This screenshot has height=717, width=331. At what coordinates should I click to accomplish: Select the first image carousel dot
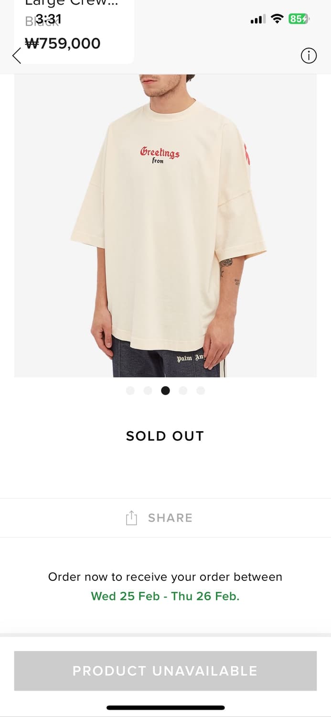point(130,391)
